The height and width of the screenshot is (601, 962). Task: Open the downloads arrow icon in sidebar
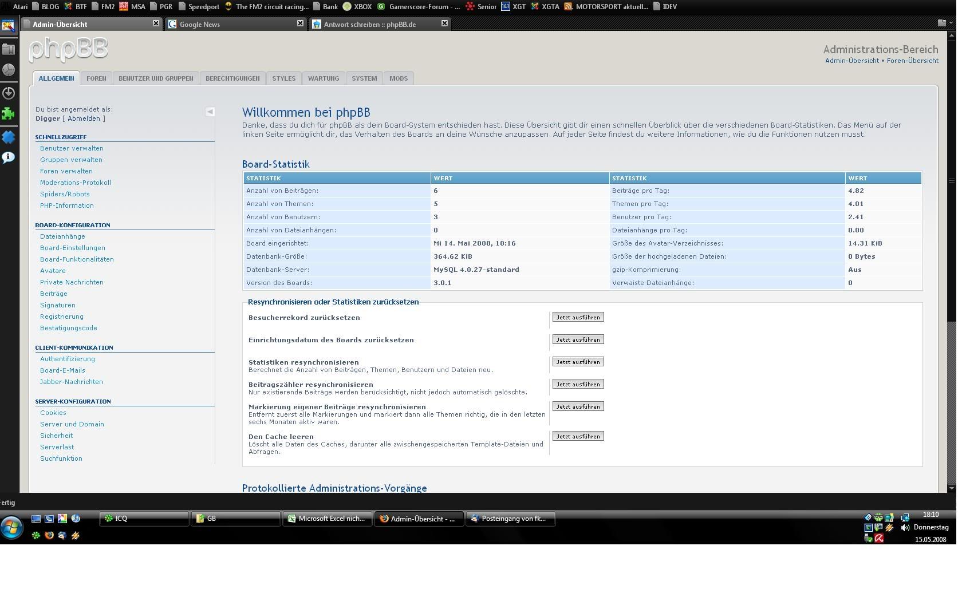click(9, 93)
